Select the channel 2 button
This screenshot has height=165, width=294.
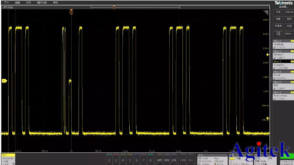pyautogui.click(x=109, y=160)
